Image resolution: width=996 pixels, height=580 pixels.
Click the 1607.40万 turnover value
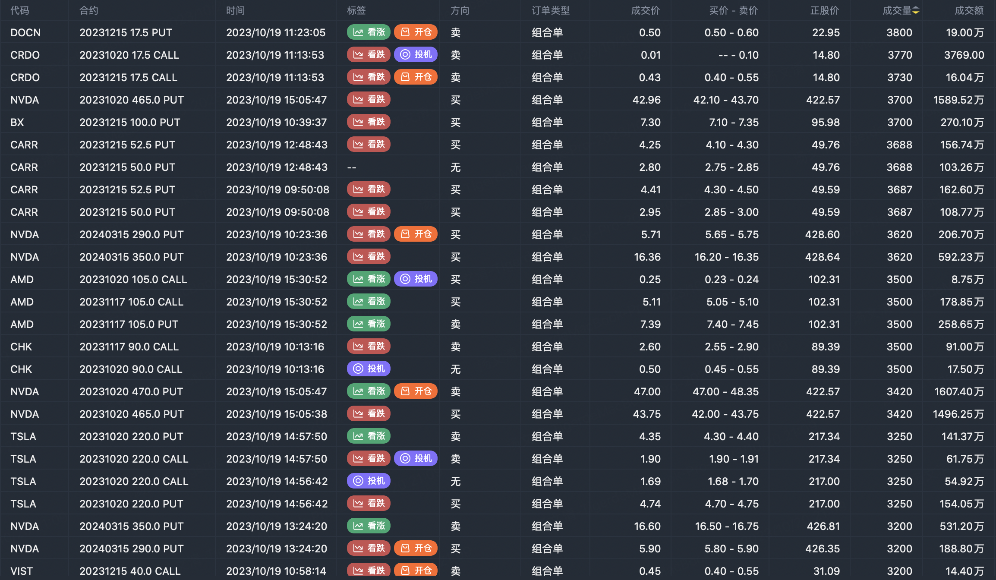pyautogui.click(x=959, y=391)
